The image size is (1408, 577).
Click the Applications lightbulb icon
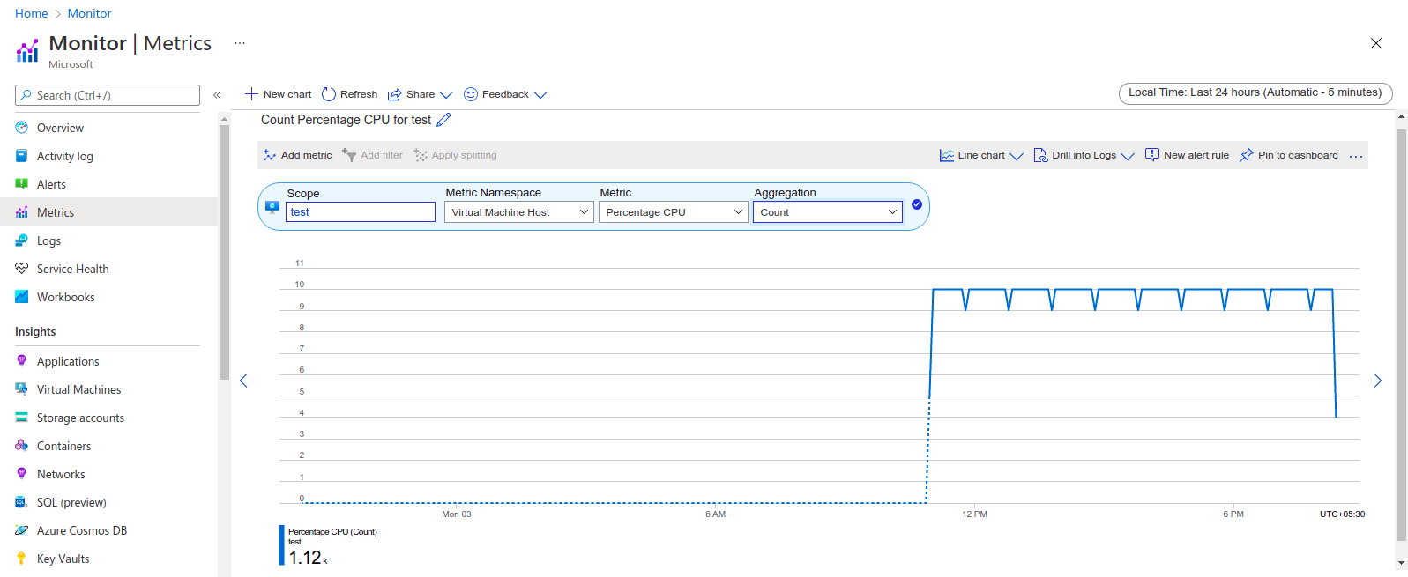pos(22,361)
